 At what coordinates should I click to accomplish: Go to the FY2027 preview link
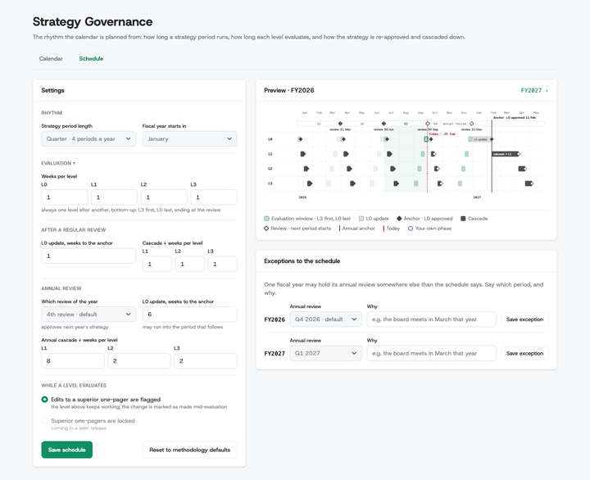click(x=534, y=90)
